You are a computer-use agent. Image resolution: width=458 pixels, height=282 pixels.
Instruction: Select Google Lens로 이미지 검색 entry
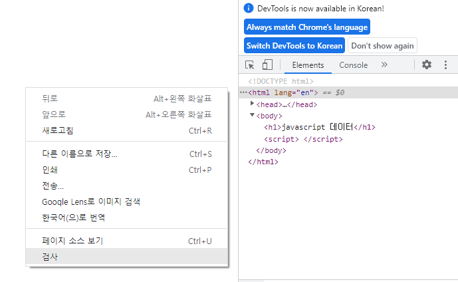tap(127, 202)
